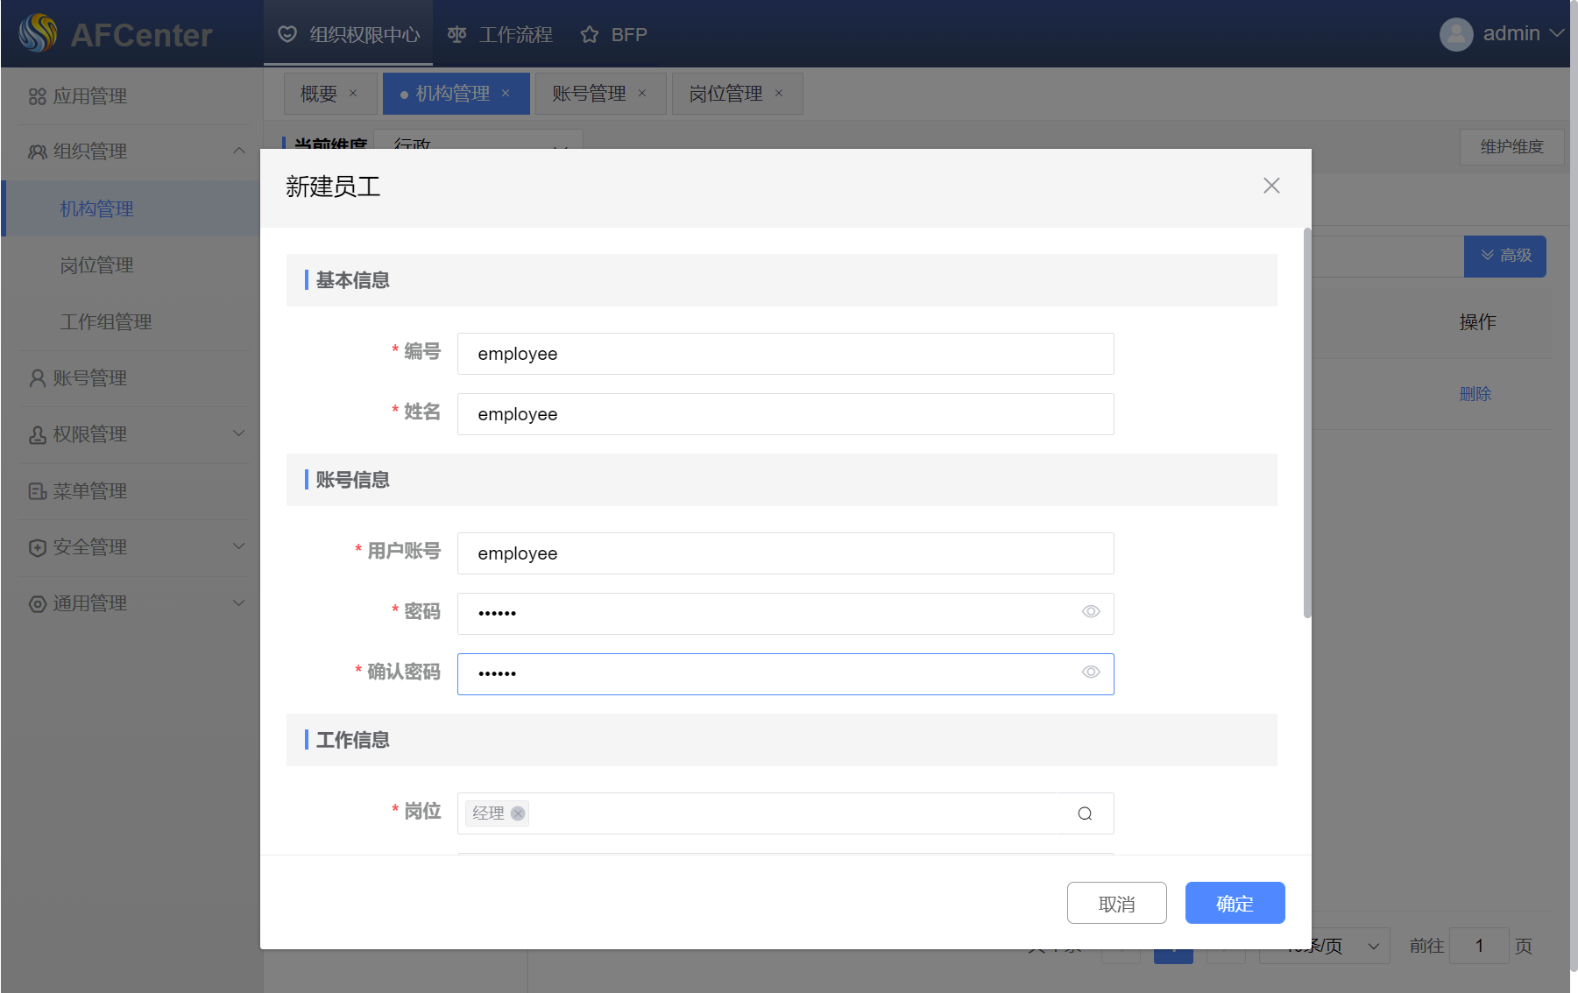The height and width of the screenshot is (993, 1578).
Task: Focus the 编号 input field
Action: 785,354
